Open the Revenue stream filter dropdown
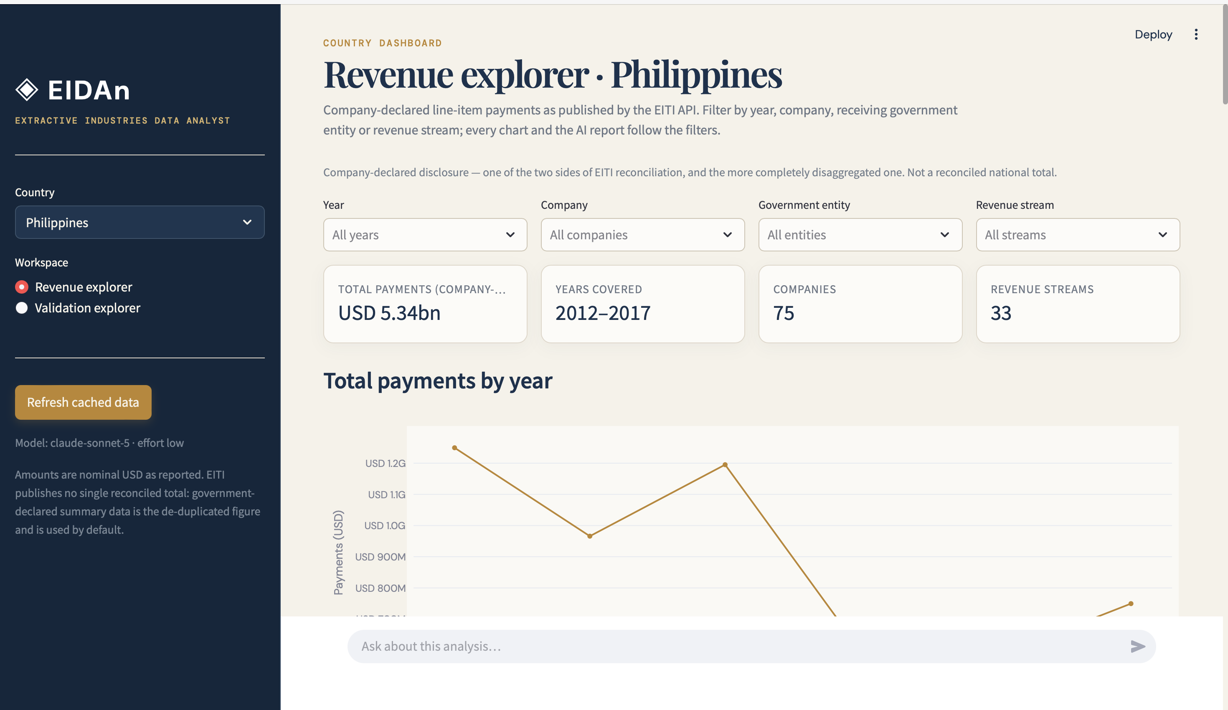 [x=1078, y=235]
